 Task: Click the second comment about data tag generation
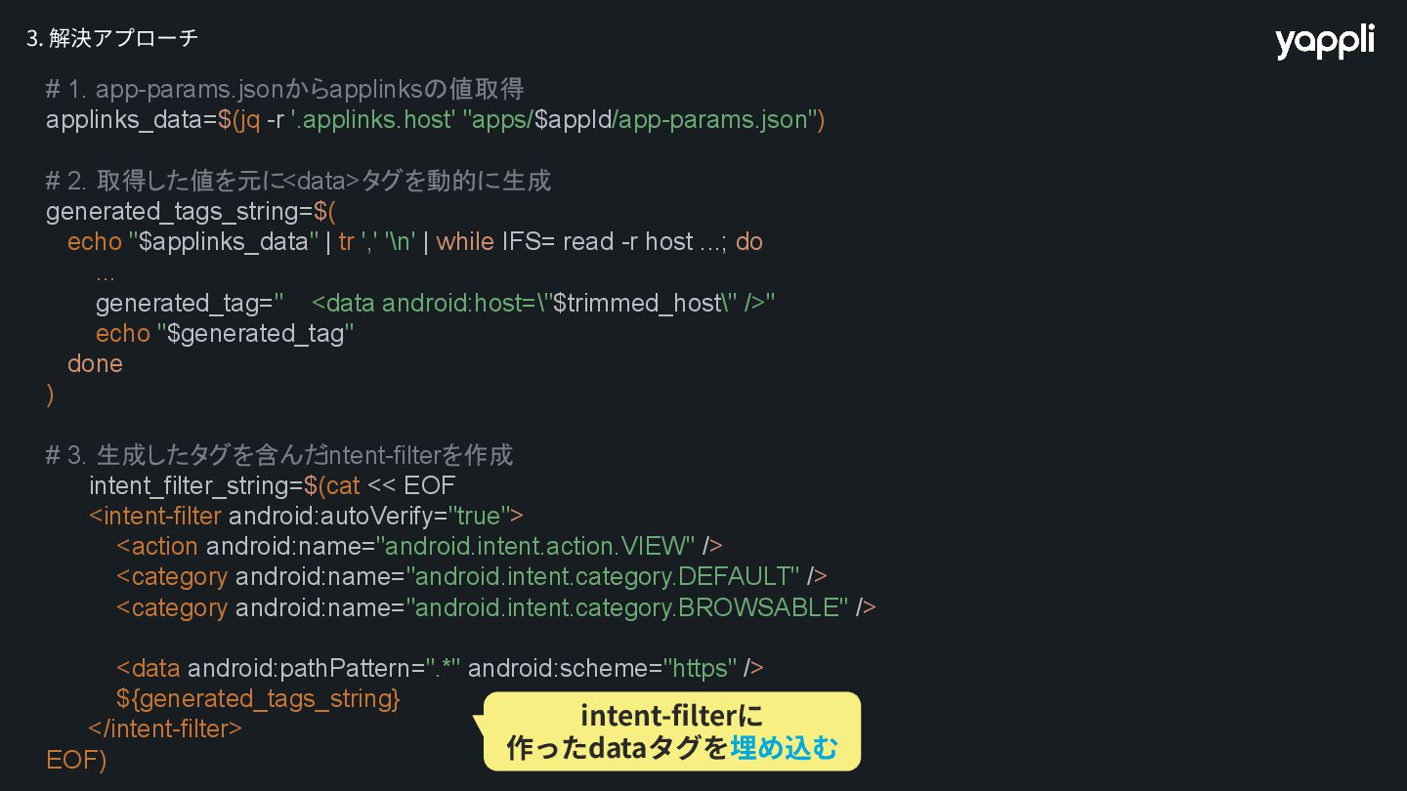tap(298, 181)
